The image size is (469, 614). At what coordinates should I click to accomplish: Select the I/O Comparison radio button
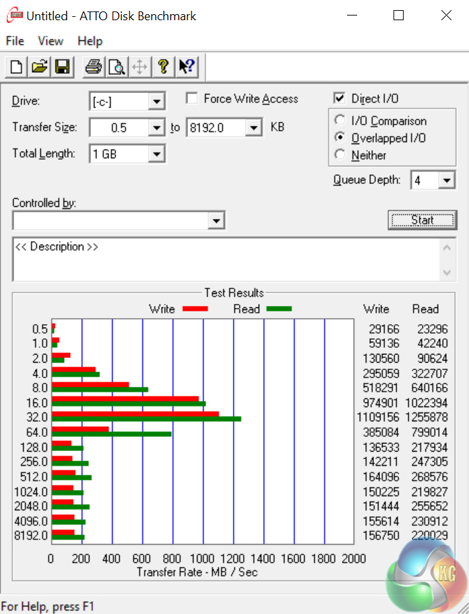coord(340,120)
